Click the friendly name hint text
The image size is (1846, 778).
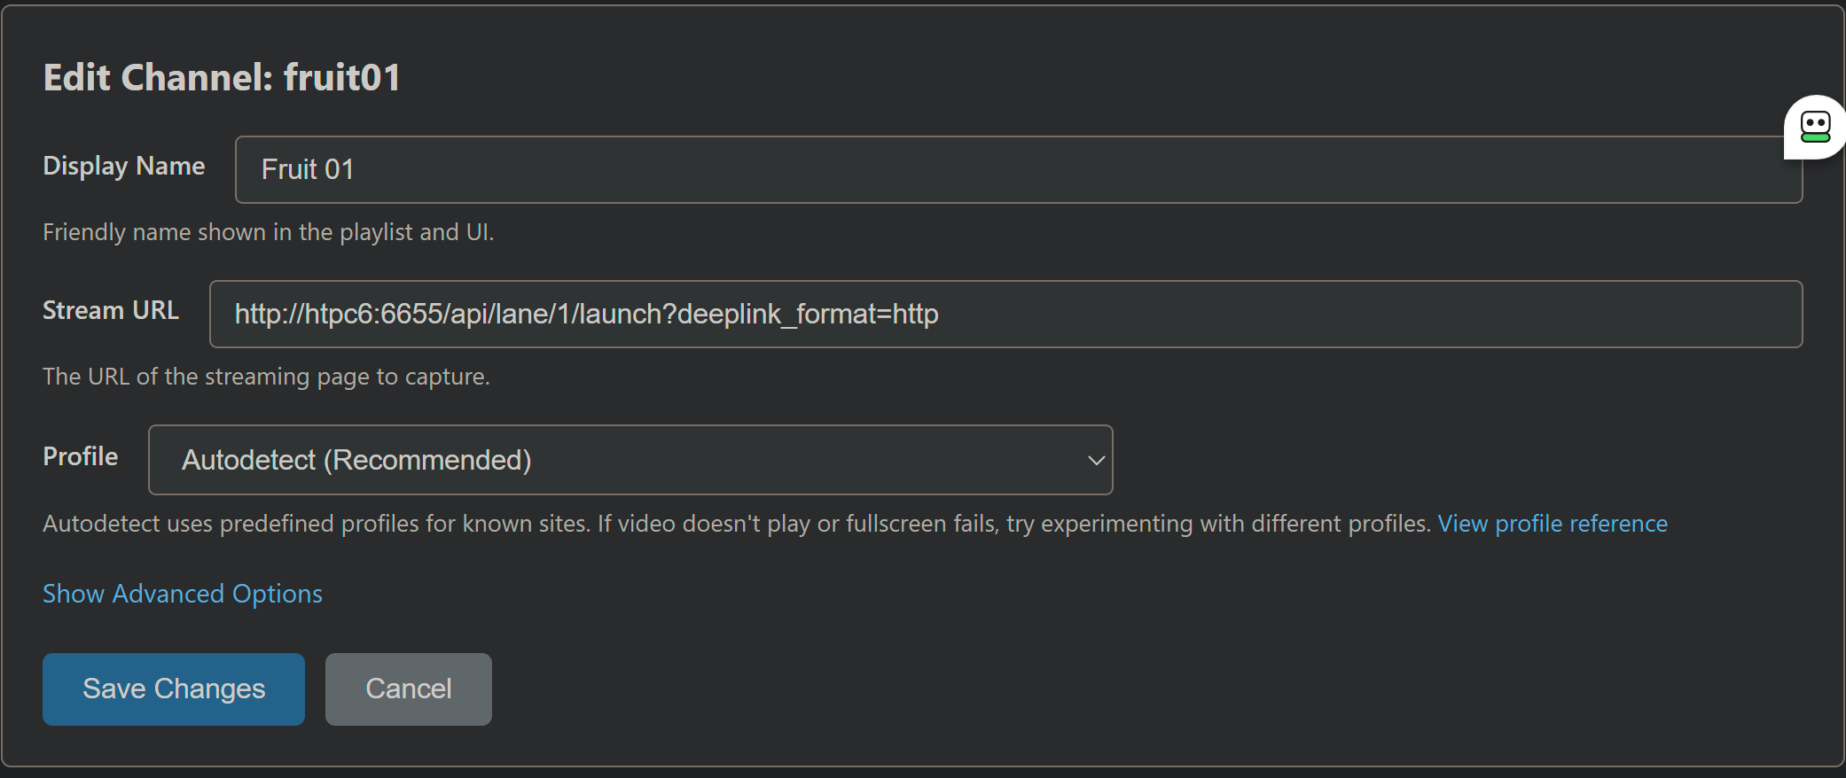click(x=268, y=232)
